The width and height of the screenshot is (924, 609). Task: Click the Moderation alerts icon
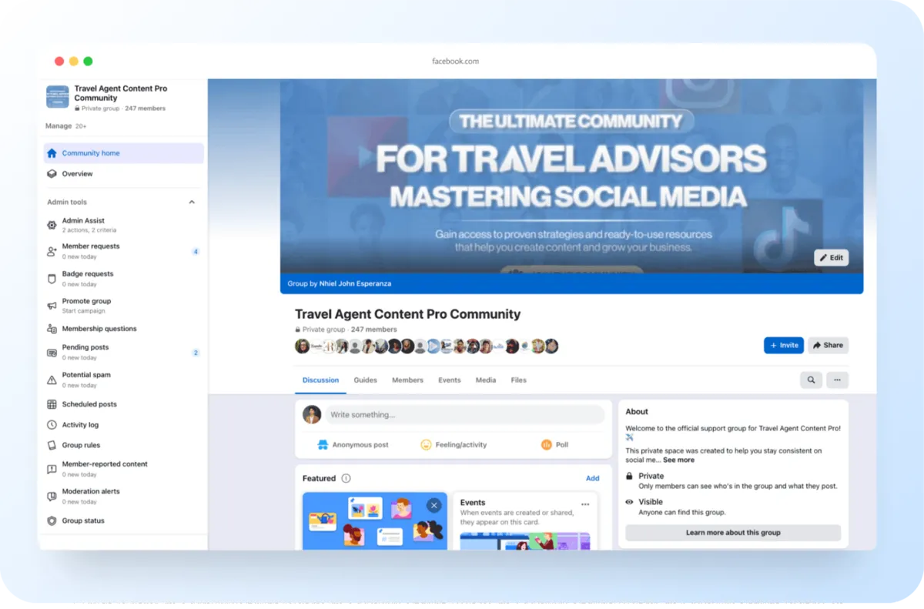(x=52, y=496)
